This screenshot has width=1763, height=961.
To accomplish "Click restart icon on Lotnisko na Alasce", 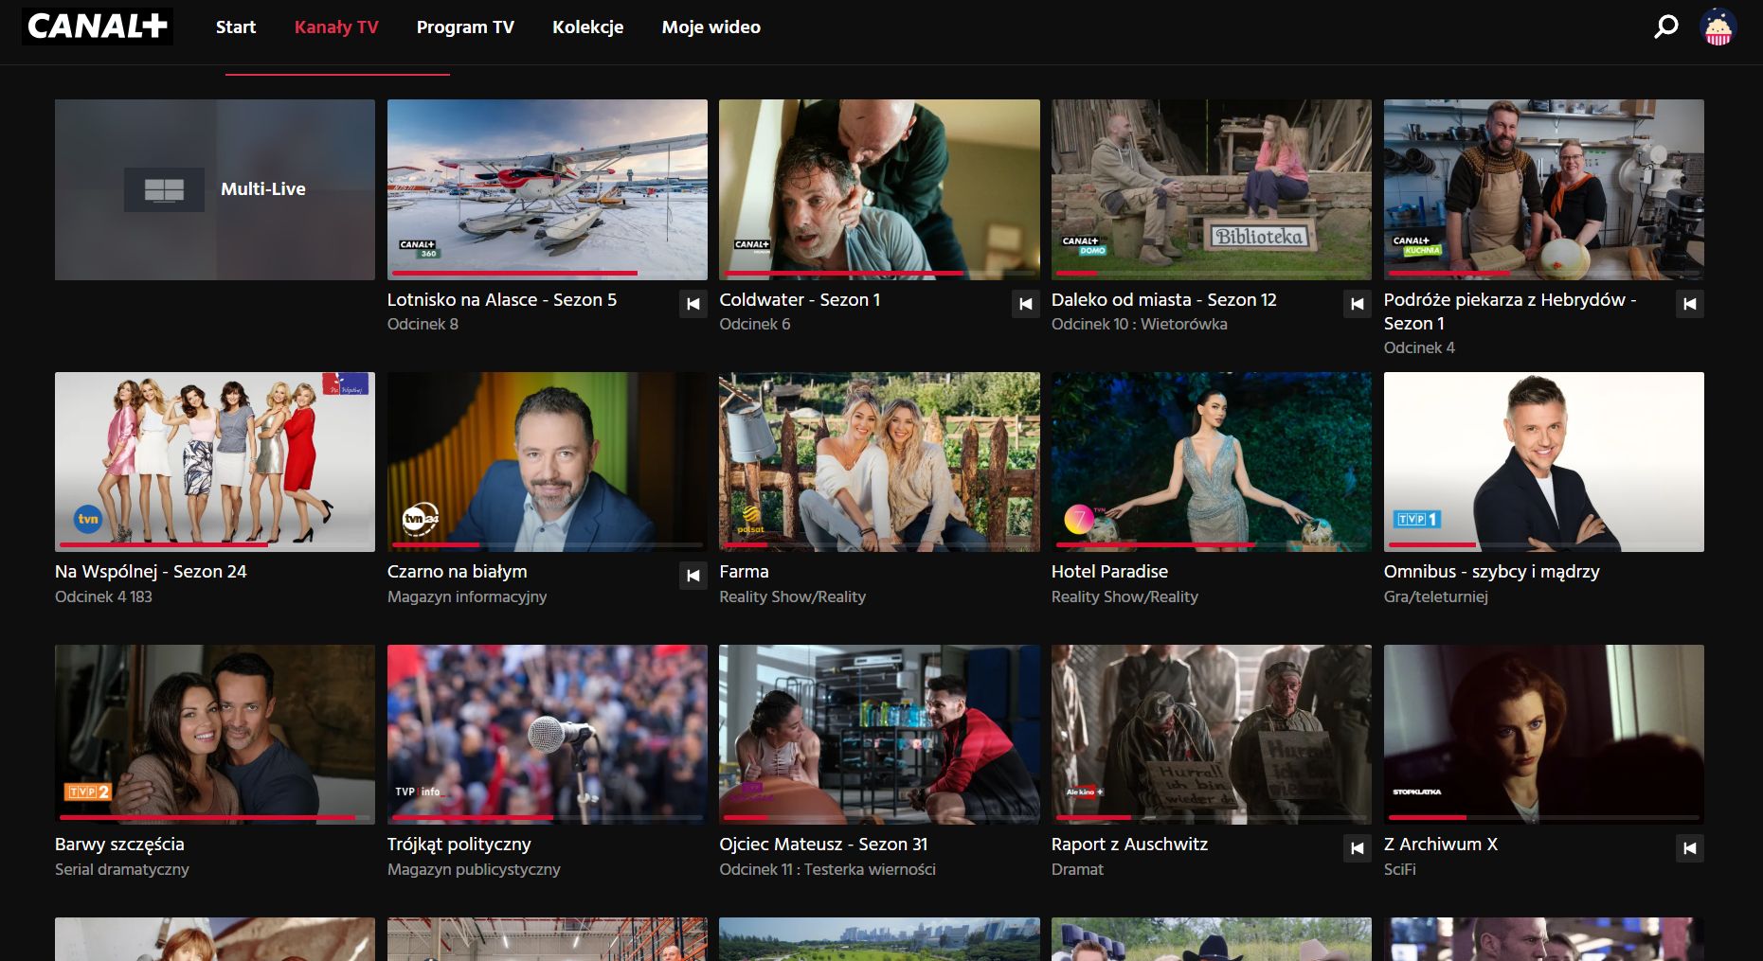I will point(693,304).
